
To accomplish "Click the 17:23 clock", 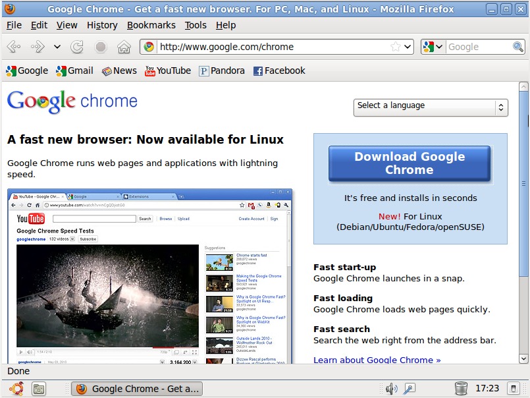I will tap(487, 388).
